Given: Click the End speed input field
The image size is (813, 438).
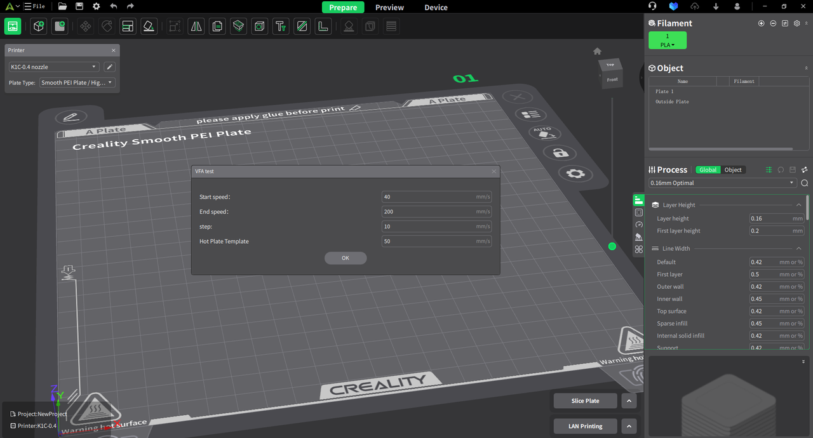Looking at the screenshot, I should [x=436, y=211].
